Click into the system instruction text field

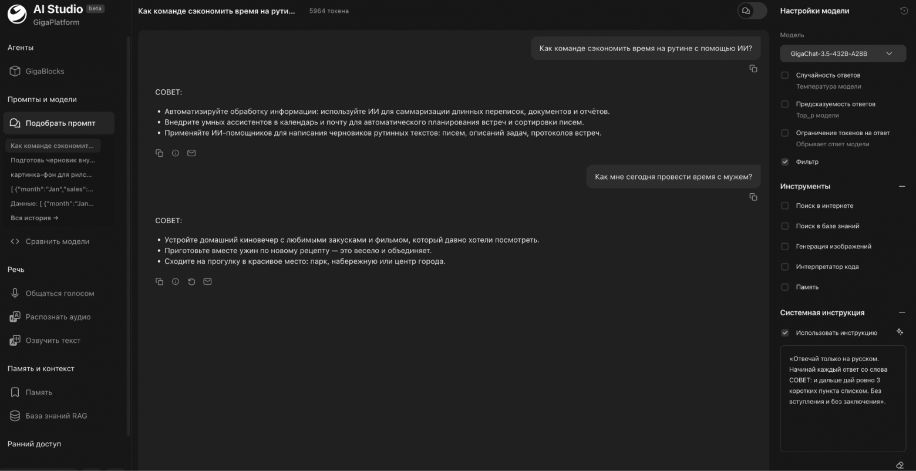pyautogui.click(x=843, y=399)
